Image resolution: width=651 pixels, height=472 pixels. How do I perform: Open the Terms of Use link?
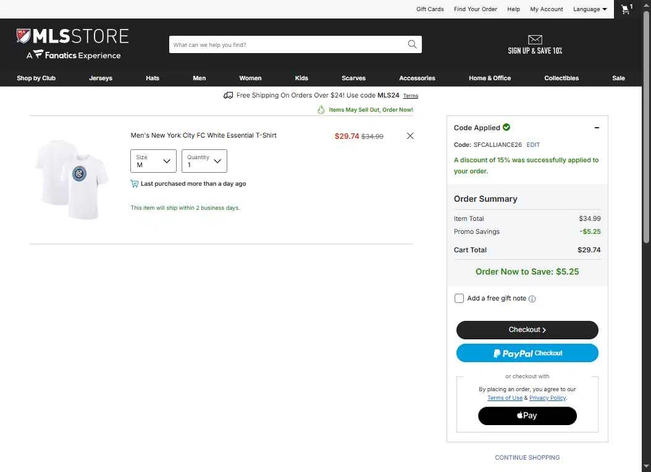(505, 398)
